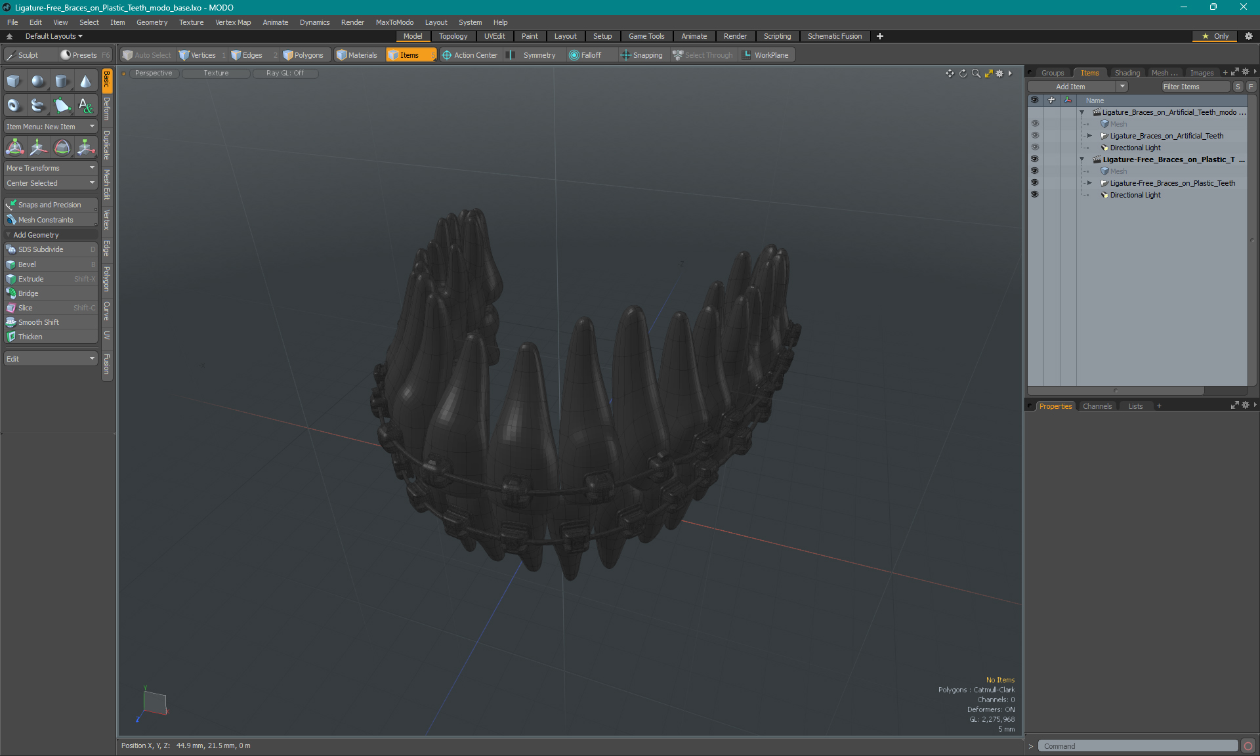Collapse the Ligature_Braces_on_Artificial_Teeth_modo scene

[x=1082, y=112]
